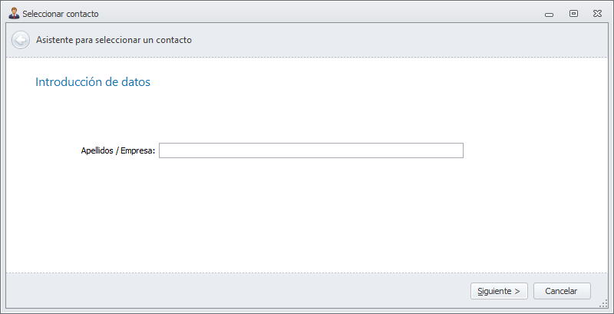
Task: Click the right end of the Apellidos field
Action: tap(453, 150)
